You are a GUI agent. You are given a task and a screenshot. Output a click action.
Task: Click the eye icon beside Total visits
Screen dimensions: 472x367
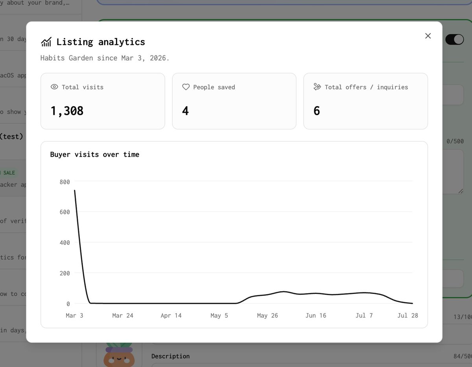pyautogui.click(x=54, y=87)
